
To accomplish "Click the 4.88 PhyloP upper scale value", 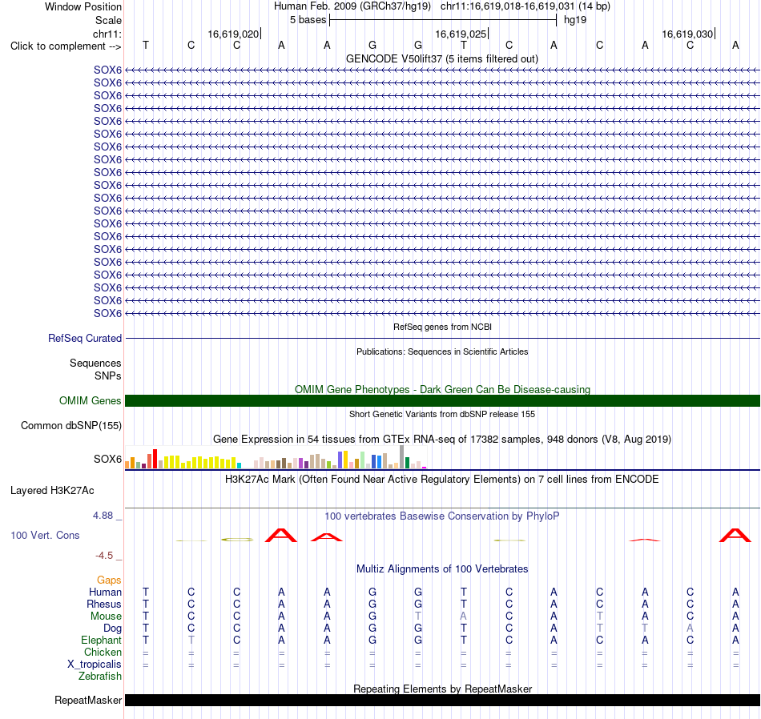I will pyautogui.click(x=103, y=516).
